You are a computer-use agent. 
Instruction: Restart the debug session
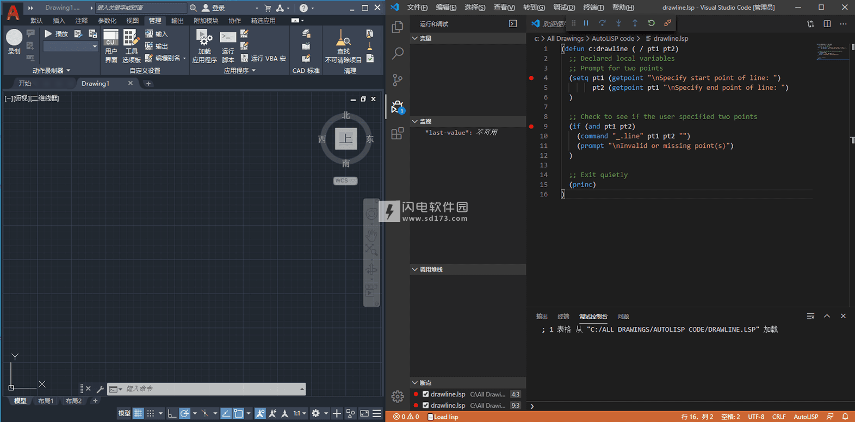(651, 23)
